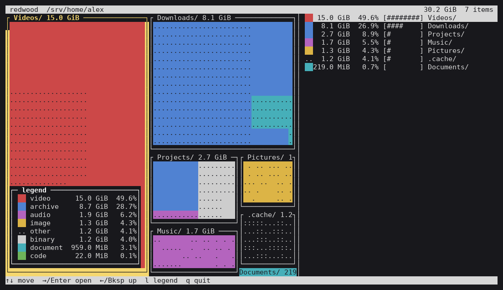The image size is (503, 290).
Task: Click the q quit hint in status bar
Action: tap(198, 281)
